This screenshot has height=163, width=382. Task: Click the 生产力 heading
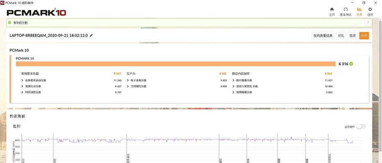pyautogui.click(x=131, y=74)
